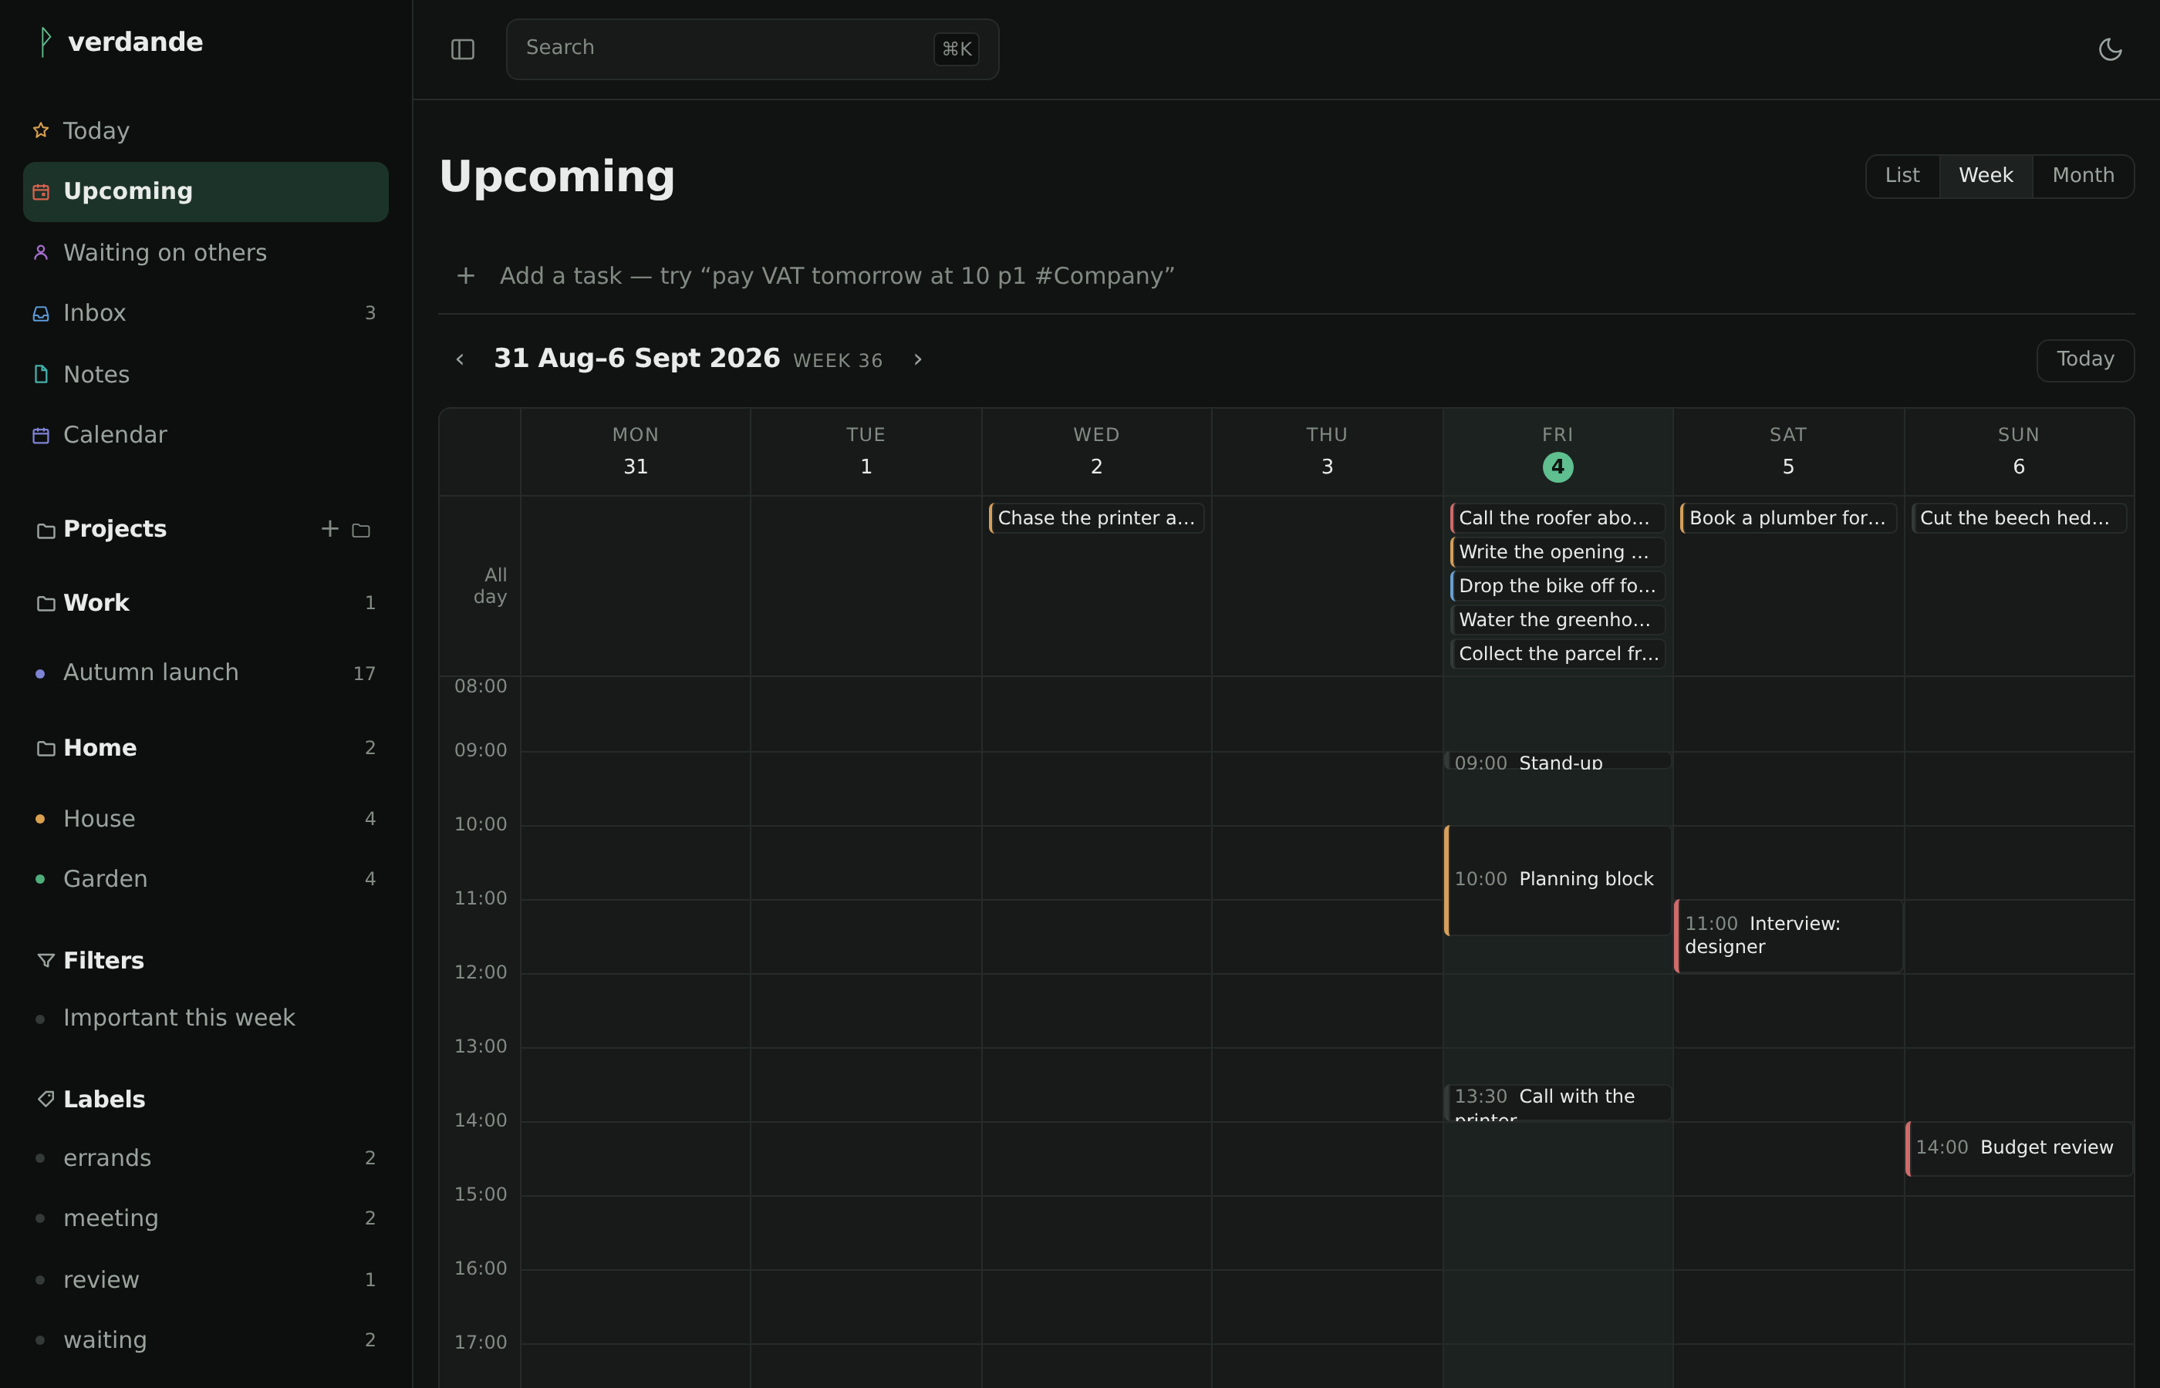Click the plus icon to add a task
The width and height of the screenshot is (2160, 1388).
pyautogui.click(x=466, y=276)
